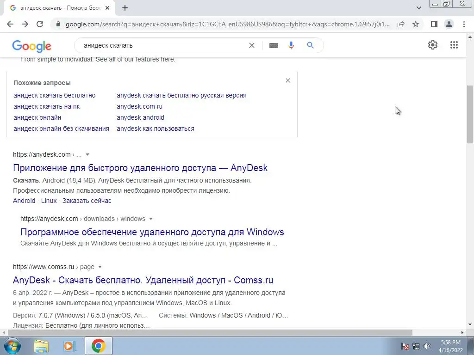Open the Android sitelink
The width and height of the screenshot is (474, 355).
[x=24, y=201]
